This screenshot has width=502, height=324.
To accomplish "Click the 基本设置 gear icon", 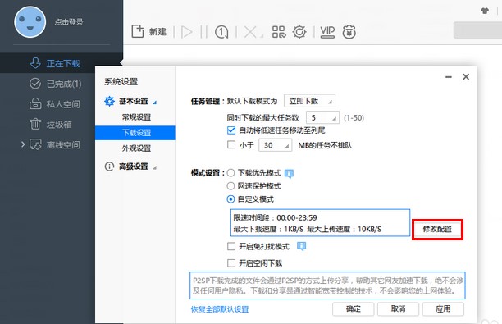I will 109,101.
